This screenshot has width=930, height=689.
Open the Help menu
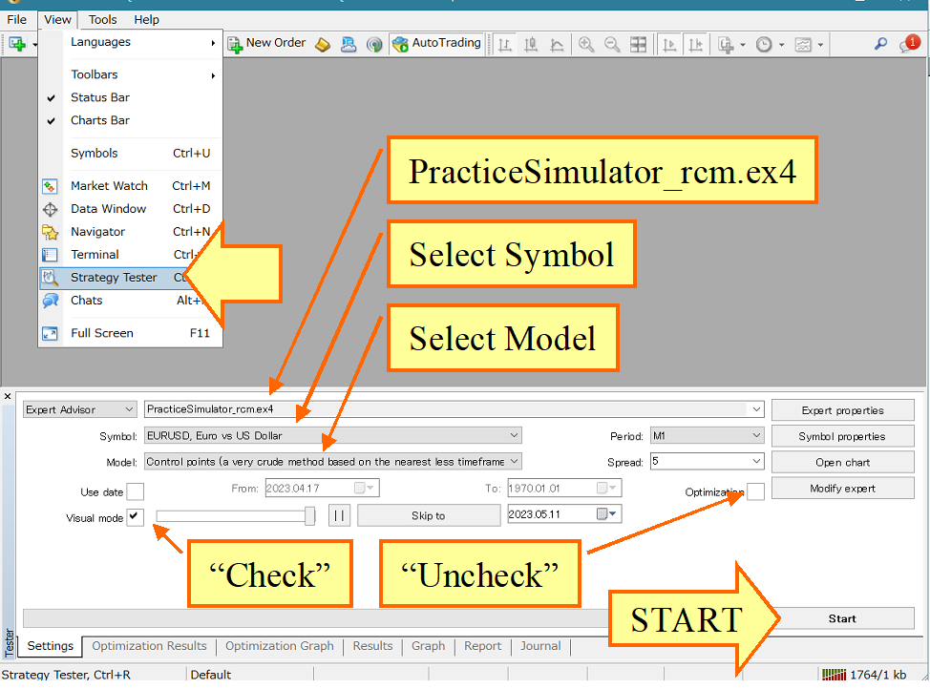coord(146,20)
